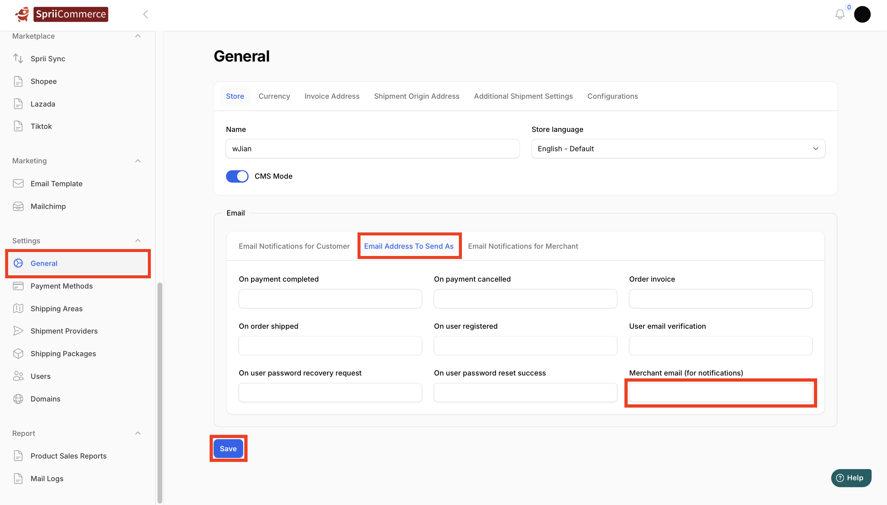The width and height of the screenshot is (887, 505).
Task: Open Email Notifications for Merchant tab
Action: (522, 246)
